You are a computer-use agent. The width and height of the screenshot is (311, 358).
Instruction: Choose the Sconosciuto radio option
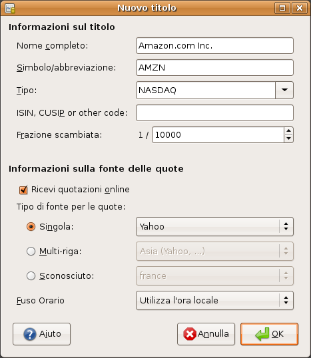pos(31,275)
